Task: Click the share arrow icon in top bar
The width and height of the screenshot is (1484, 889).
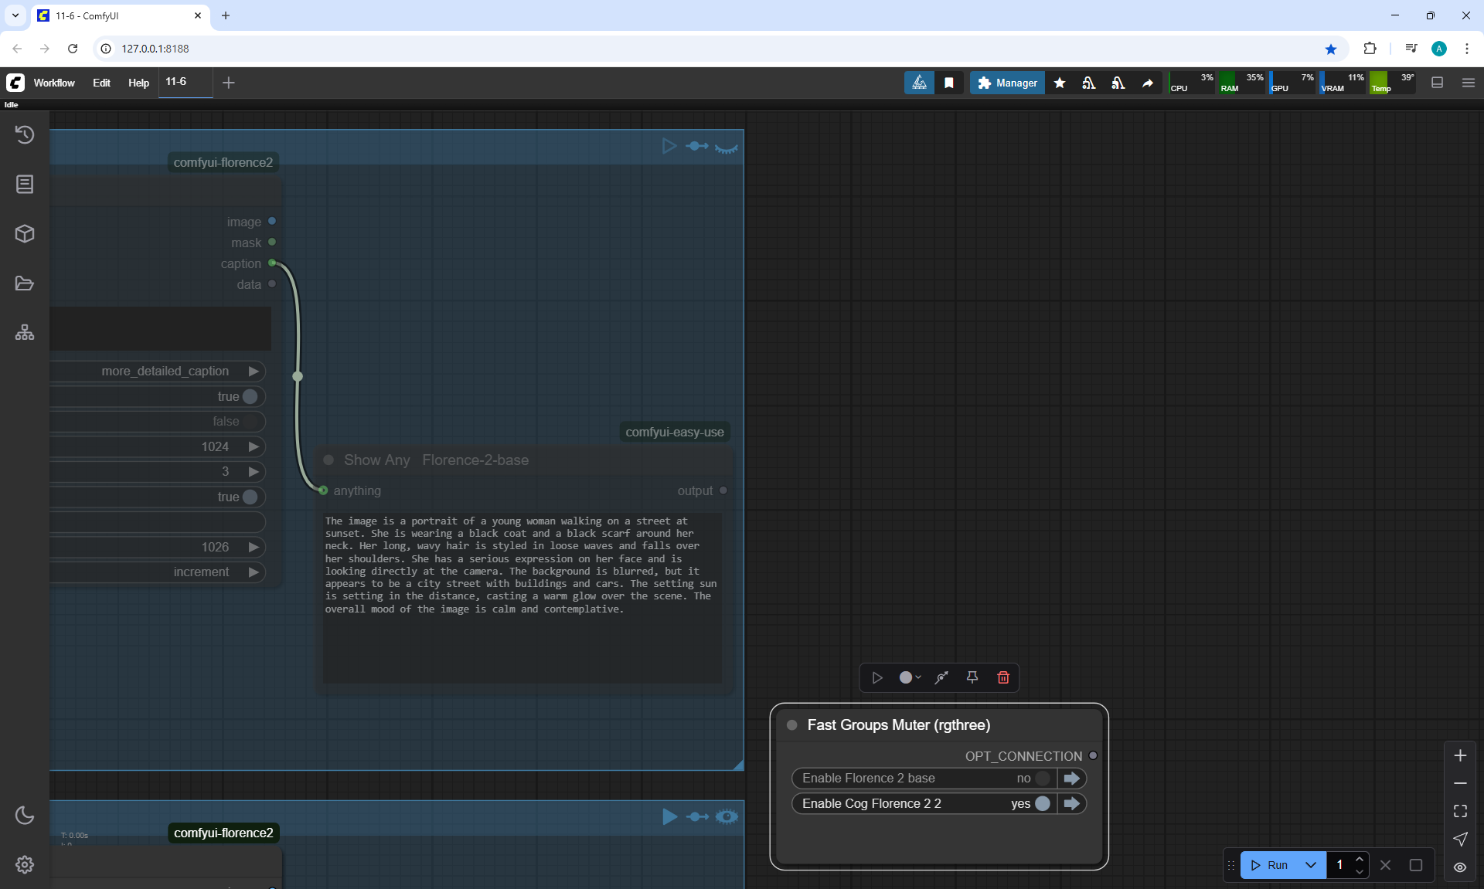Action: [x=1148, y=83]
